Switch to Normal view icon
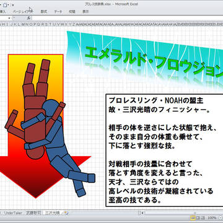Image resolution: width=223 pixels, height=223 pixels. click(193, 218)
